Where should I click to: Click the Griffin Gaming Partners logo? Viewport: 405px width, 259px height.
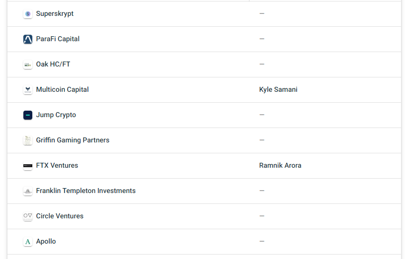28,140
